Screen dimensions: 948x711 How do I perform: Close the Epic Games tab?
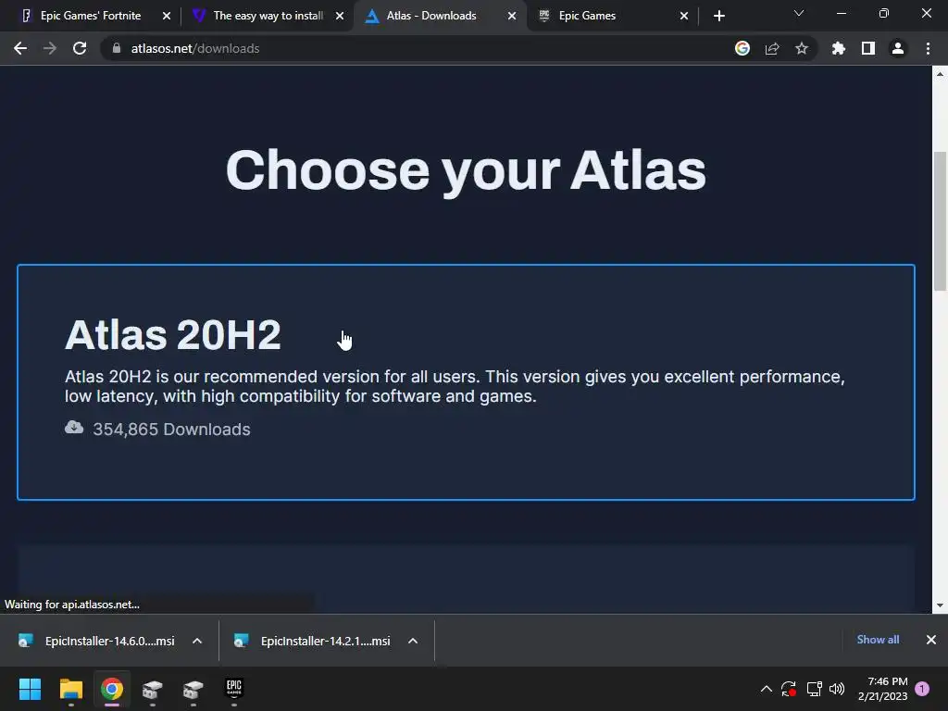coord(684,16)
